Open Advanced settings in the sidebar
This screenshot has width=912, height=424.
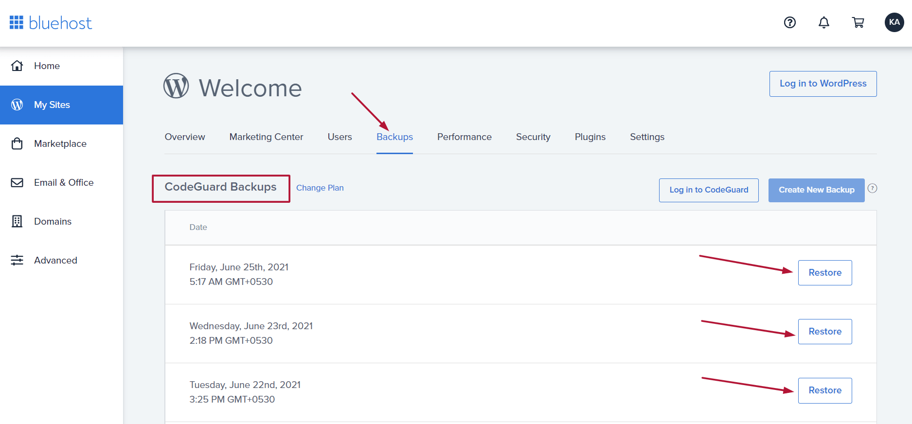pos(55,261)
